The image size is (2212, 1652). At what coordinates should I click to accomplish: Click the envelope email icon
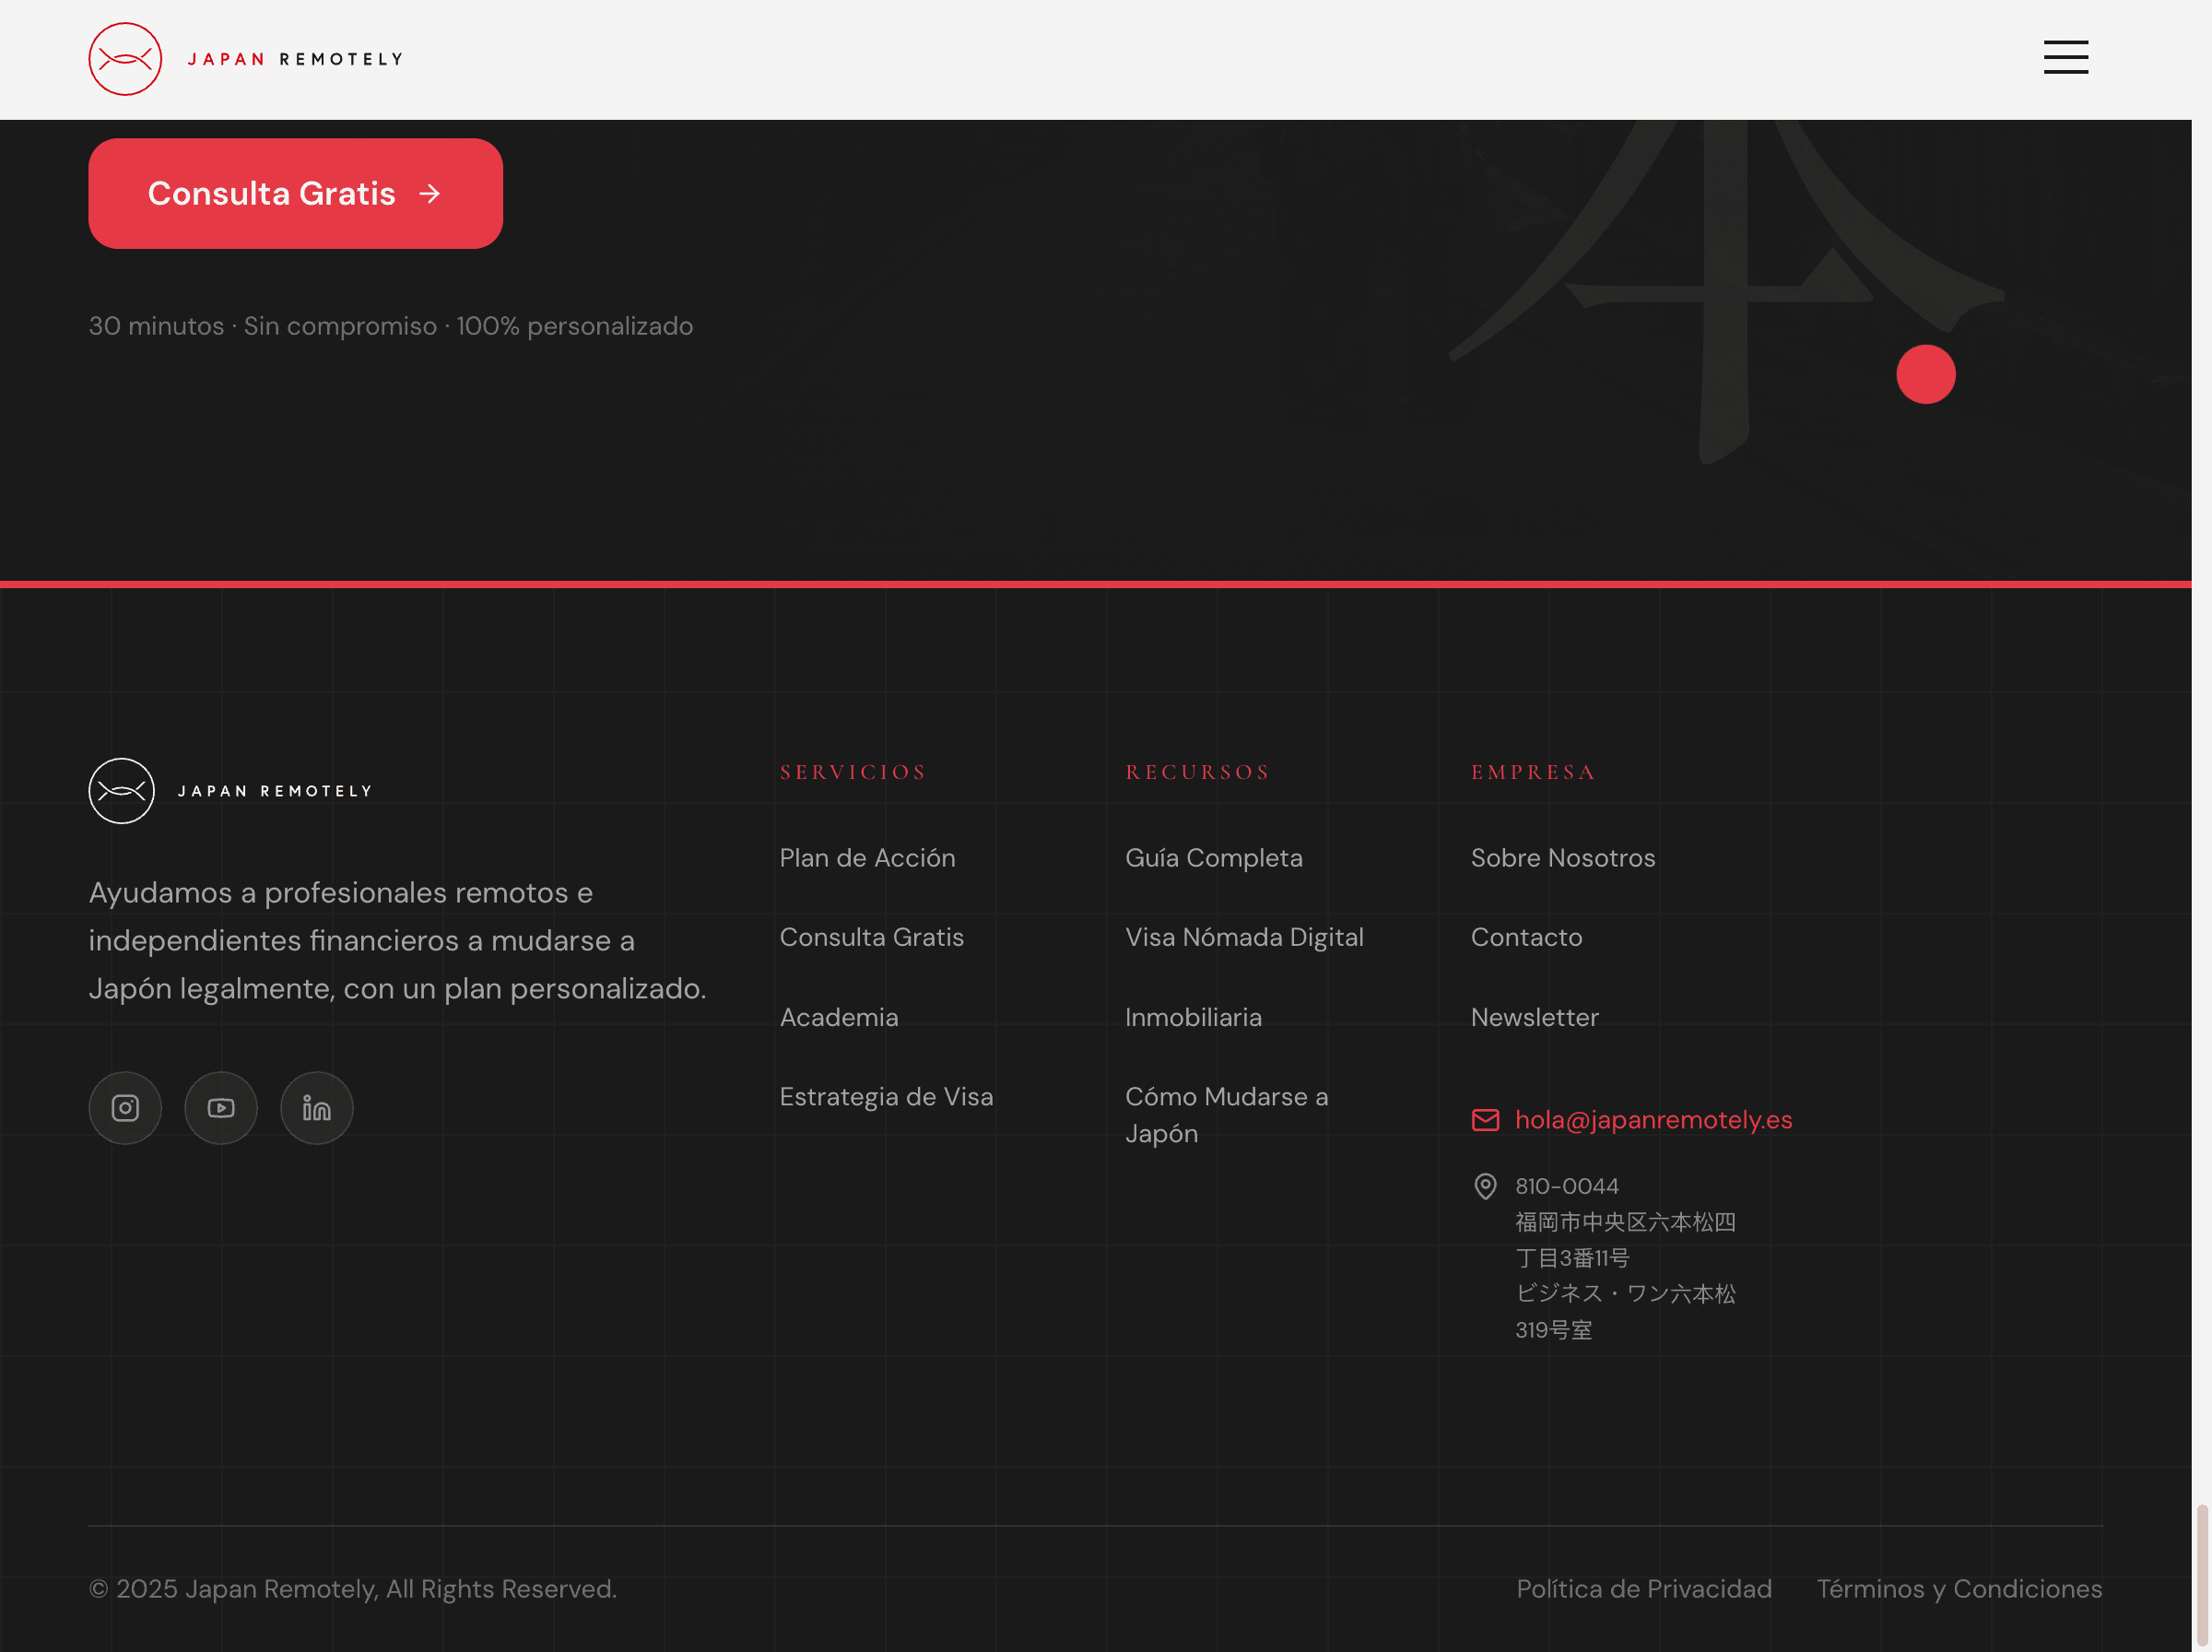point(1486,1120)
